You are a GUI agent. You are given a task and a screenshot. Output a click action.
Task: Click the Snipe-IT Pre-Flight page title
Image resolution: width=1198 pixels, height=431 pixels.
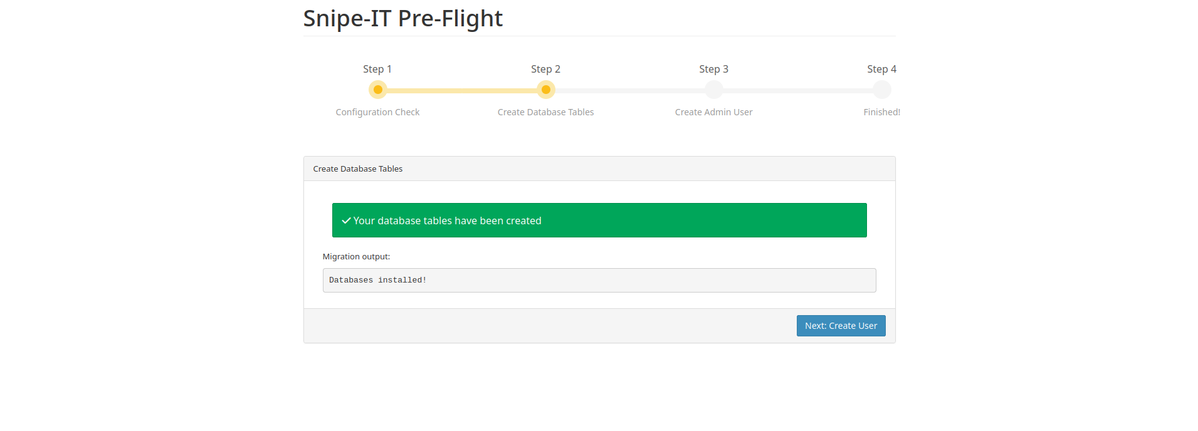[x=402, y=19]
